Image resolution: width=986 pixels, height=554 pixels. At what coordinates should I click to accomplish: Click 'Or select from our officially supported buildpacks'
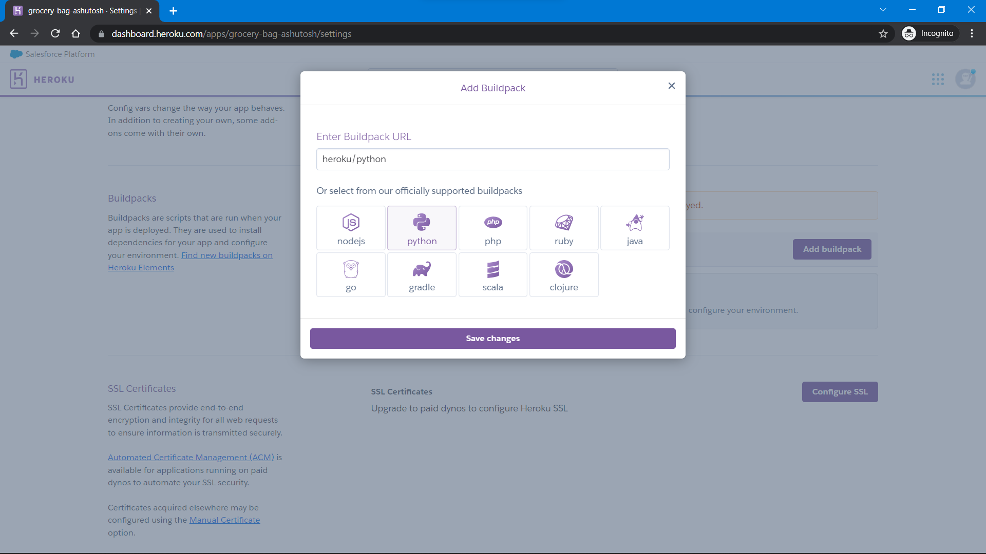[x=419, y=191]
